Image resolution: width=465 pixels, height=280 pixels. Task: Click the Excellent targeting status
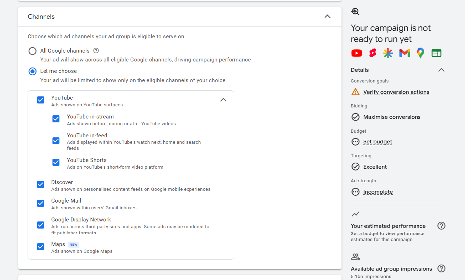[375, 167]
